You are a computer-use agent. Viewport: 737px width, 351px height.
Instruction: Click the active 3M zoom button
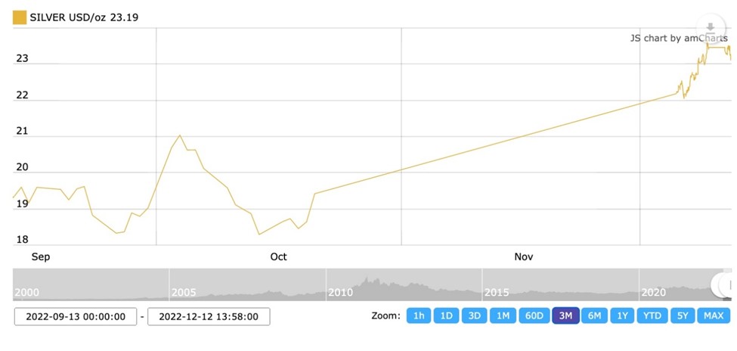click(565, 315)
